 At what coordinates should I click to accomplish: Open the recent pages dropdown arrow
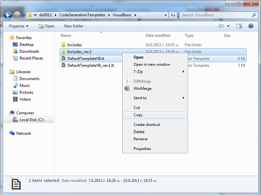pos(23,15)
